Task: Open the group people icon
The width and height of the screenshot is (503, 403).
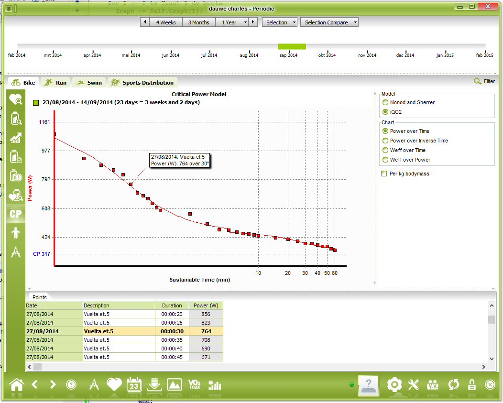Action: [433, 384]
